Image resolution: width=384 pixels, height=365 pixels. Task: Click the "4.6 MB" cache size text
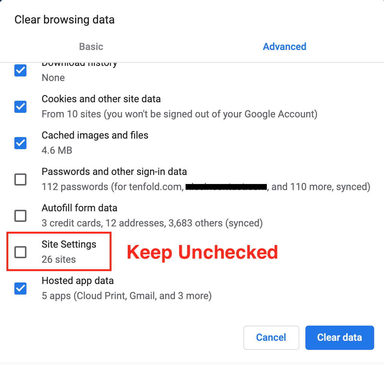pyautogui.click(x=57, y=150)
